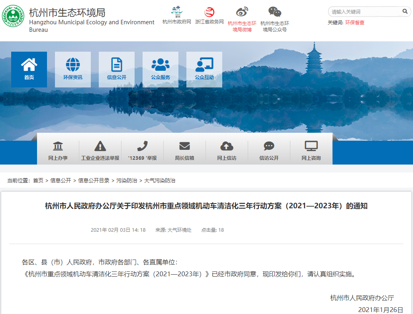Screen dimensions: 413x314
Task: Click the Hangzhou Ecology Bureau logo
Action: pos(14,16)
